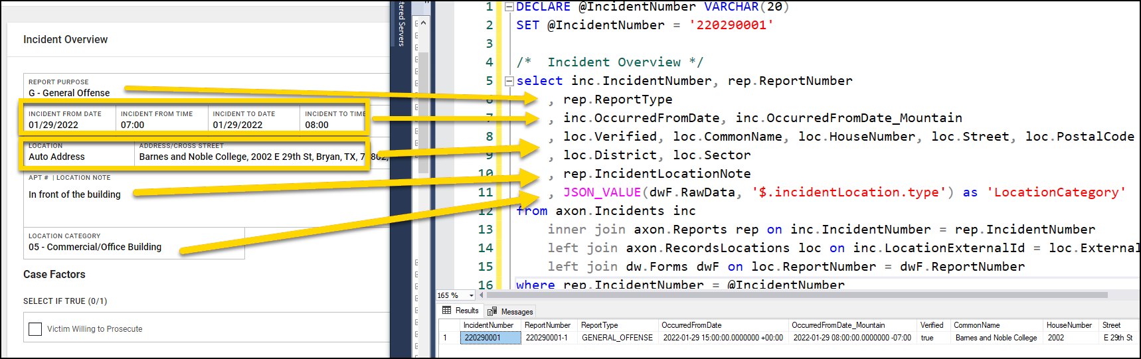
Task: Click the OccurredFromDate_Mountain column header
Action: (x=852, y=325)
